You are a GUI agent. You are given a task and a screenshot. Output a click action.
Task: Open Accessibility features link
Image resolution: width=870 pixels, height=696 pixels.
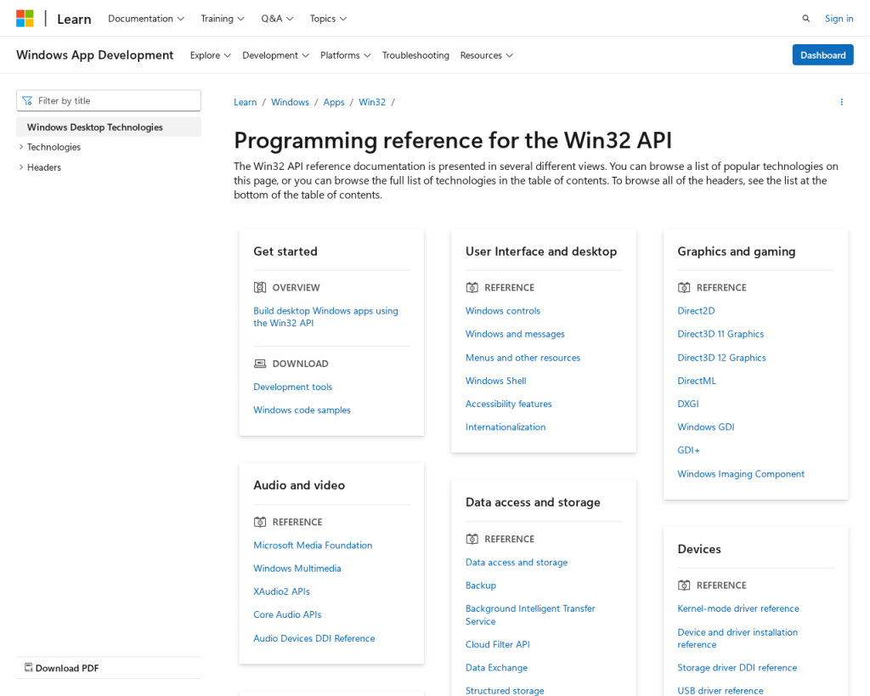tap(509, 404)
